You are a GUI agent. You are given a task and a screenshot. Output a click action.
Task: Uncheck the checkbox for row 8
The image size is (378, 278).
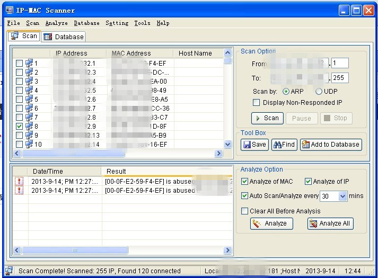click(19, 126)
